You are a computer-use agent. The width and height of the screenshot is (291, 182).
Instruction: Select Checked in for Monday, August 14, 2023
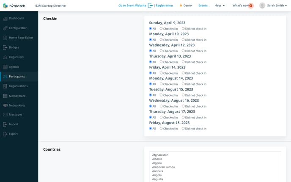pos(161,84)
